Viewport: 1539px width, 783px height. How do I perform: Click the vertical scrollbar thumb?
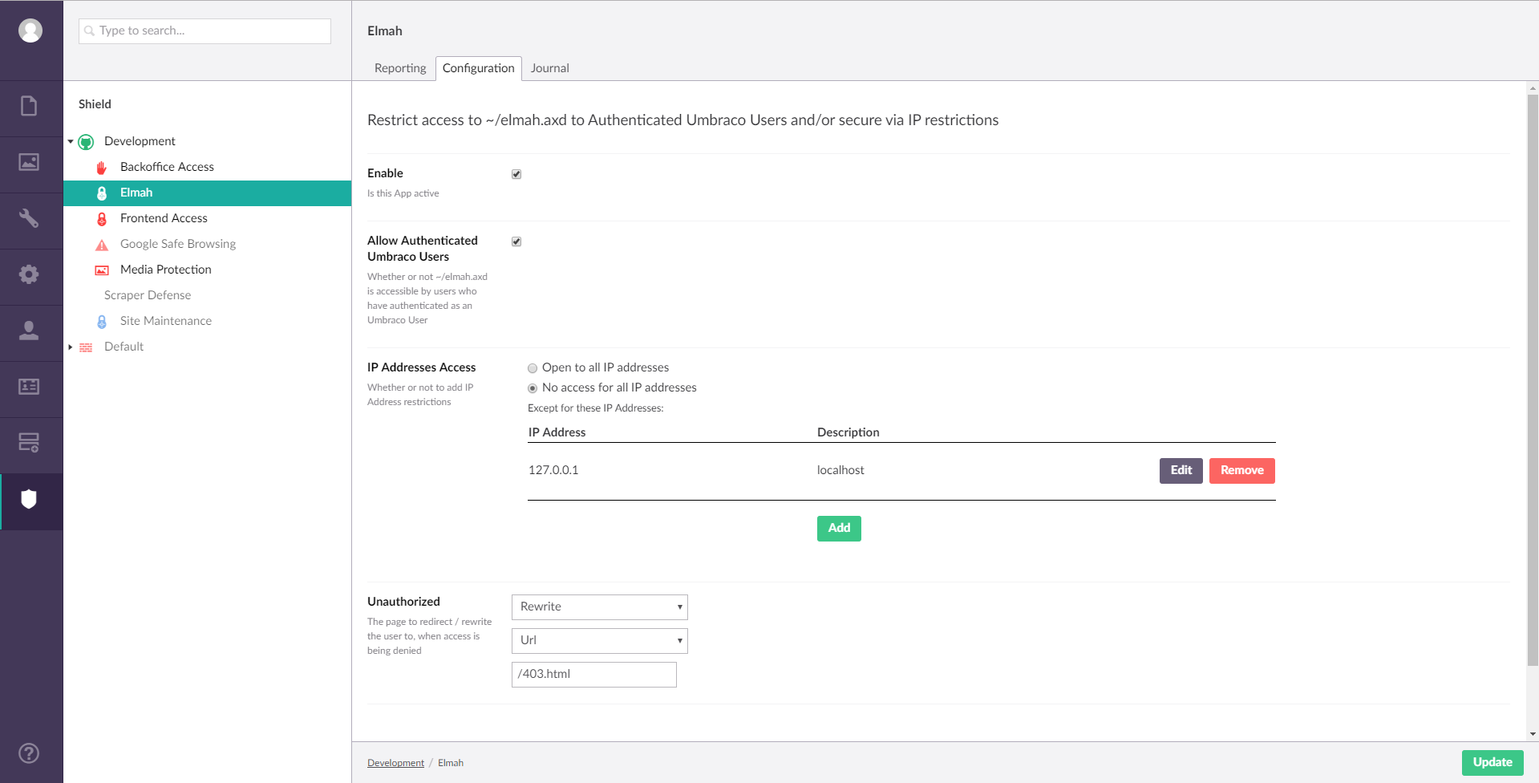pyautogui.click(x=1533, y=381)
